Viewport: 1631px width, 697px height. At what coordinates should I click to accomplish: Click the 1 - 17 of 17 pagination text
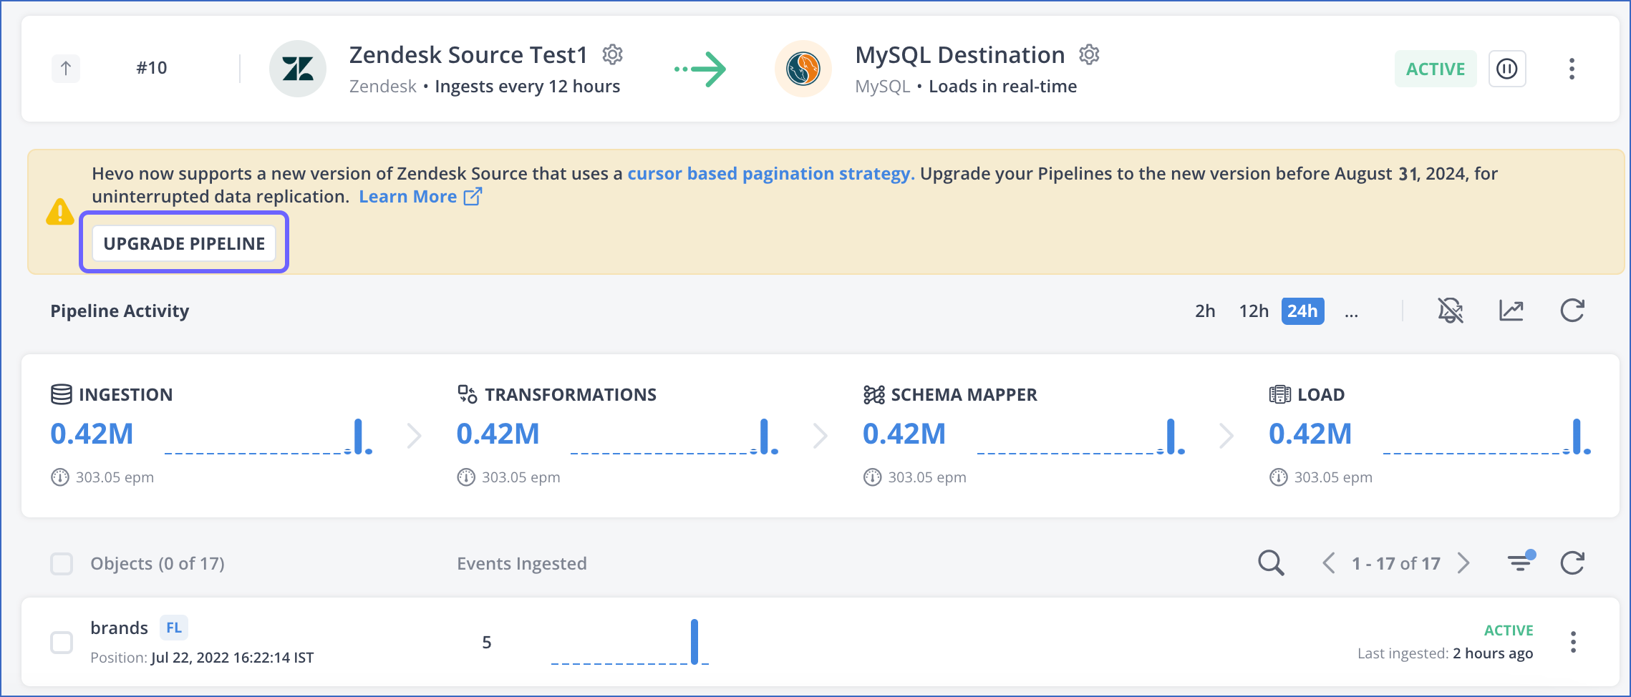tap(1396, 564)
